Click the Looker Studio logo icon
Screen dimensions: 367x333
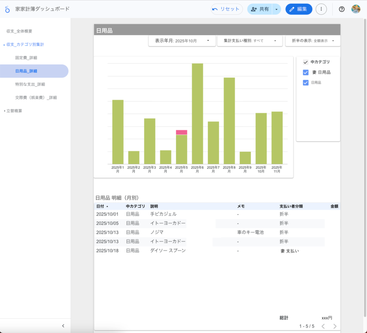point(7,9)
